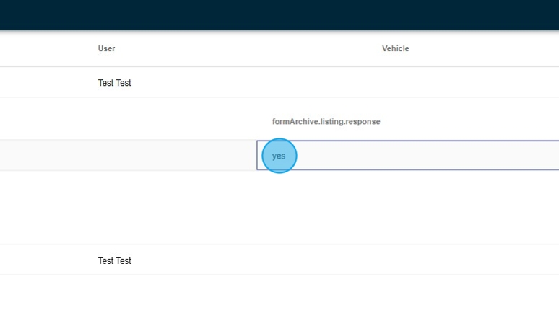Click the formArchive.listing.response header label
This screenshot has height=313, width=559.
click(x=326, y=122)
